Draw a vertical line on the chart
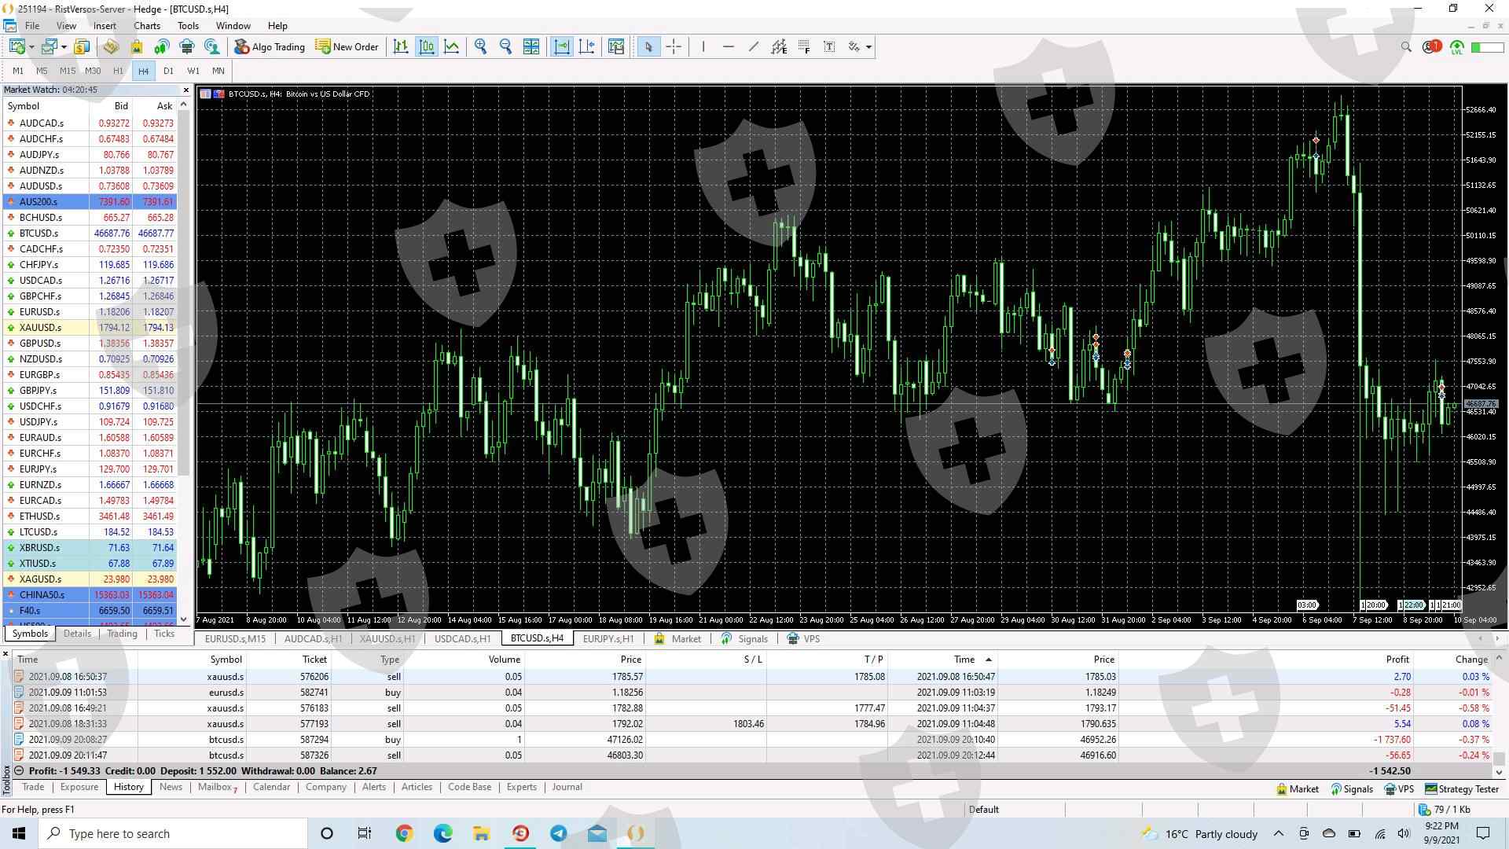This screenshot has height=849, width=1509. [x=703, y=47]
